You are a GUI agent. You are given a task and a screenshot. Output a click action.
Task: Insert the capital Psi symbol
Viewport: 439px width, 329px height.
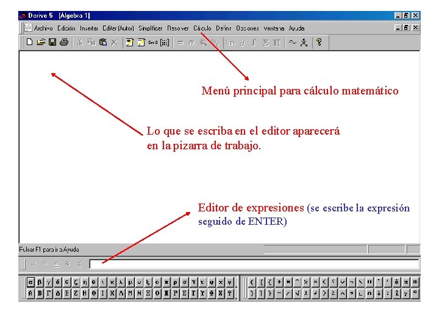(230, 293)
